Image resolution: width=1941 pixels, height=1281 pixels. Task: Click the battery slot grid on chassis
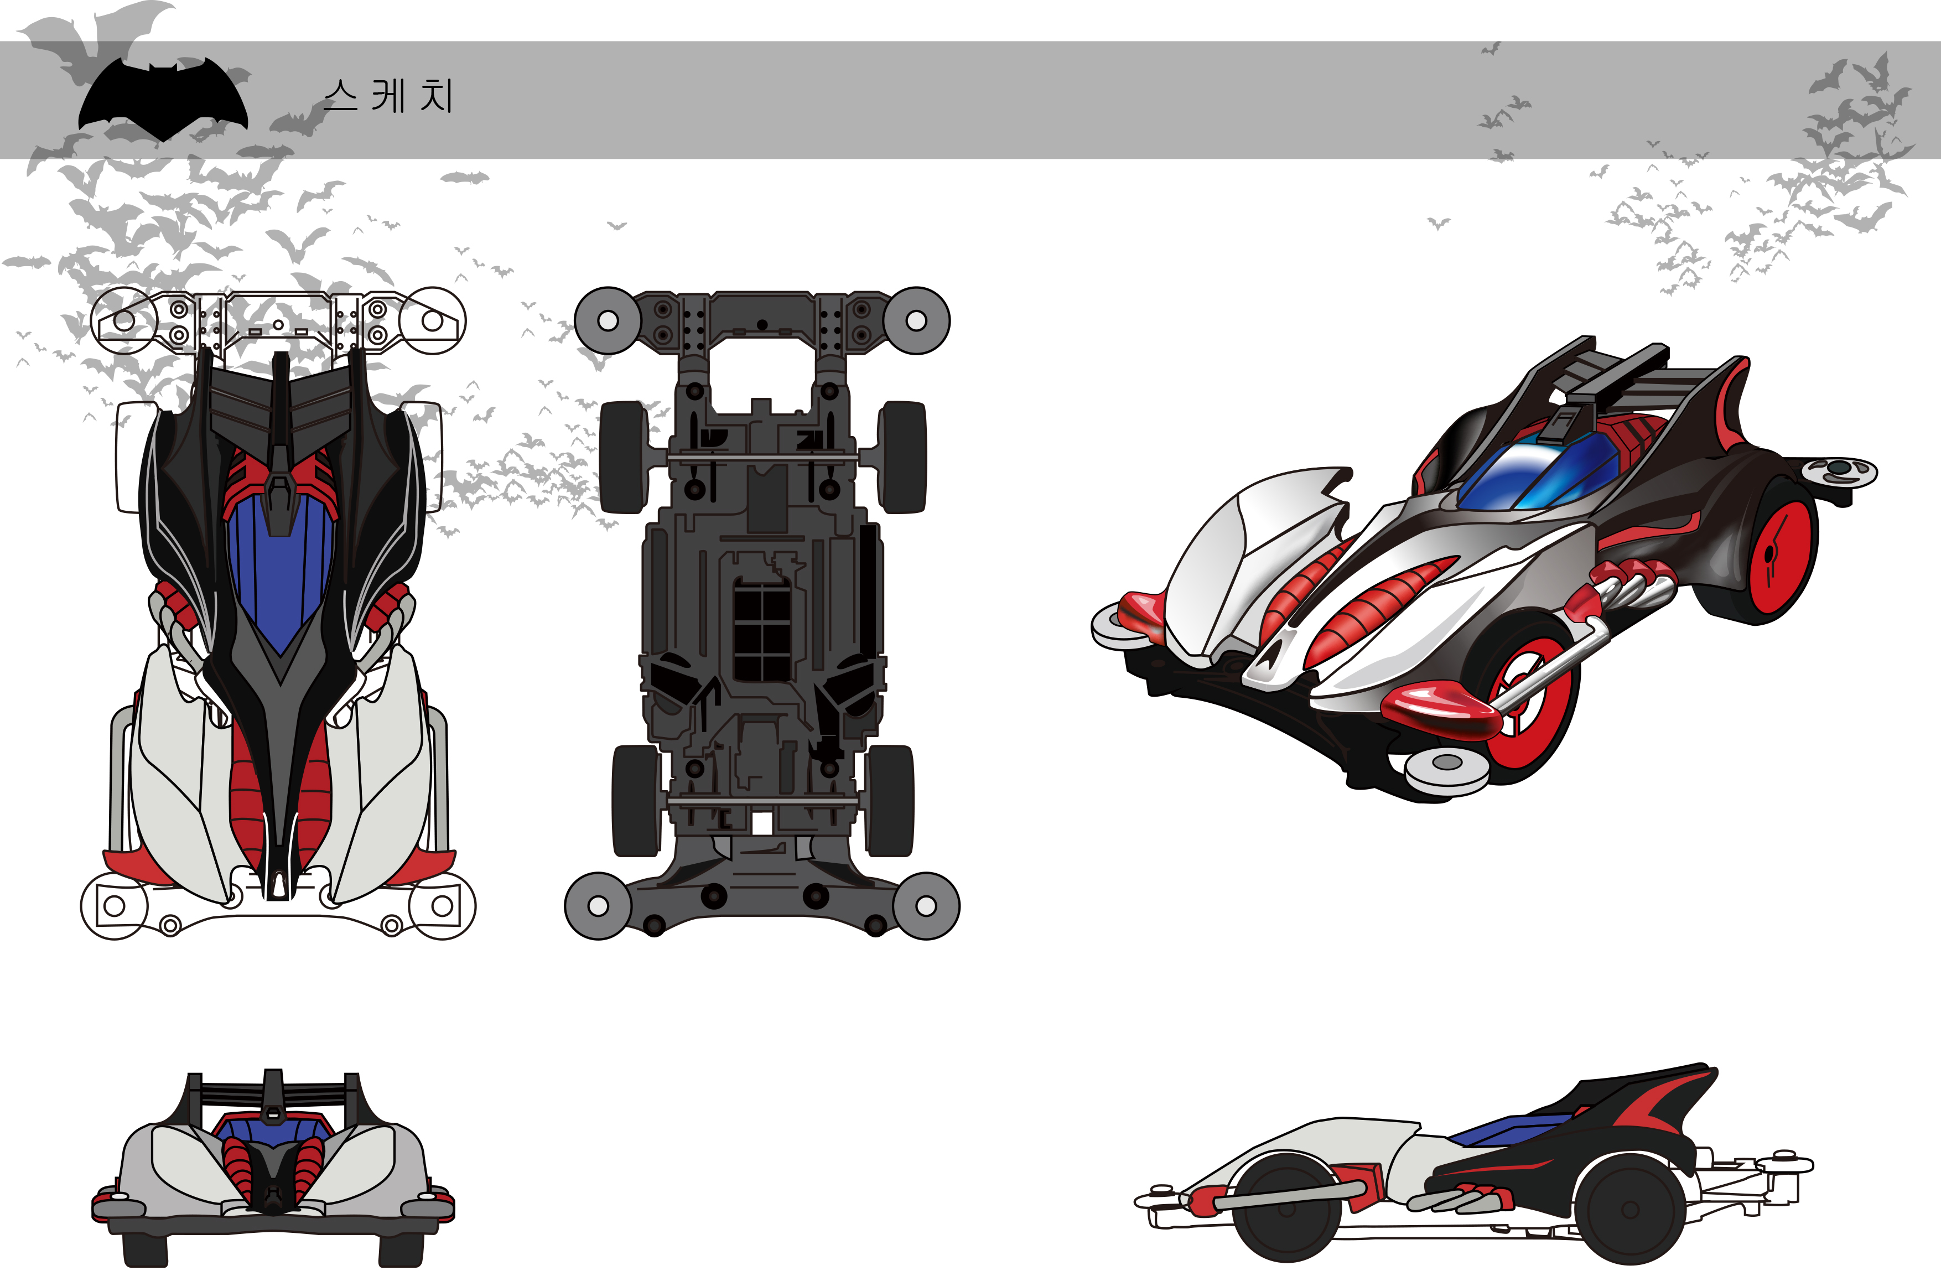point(761,629)
